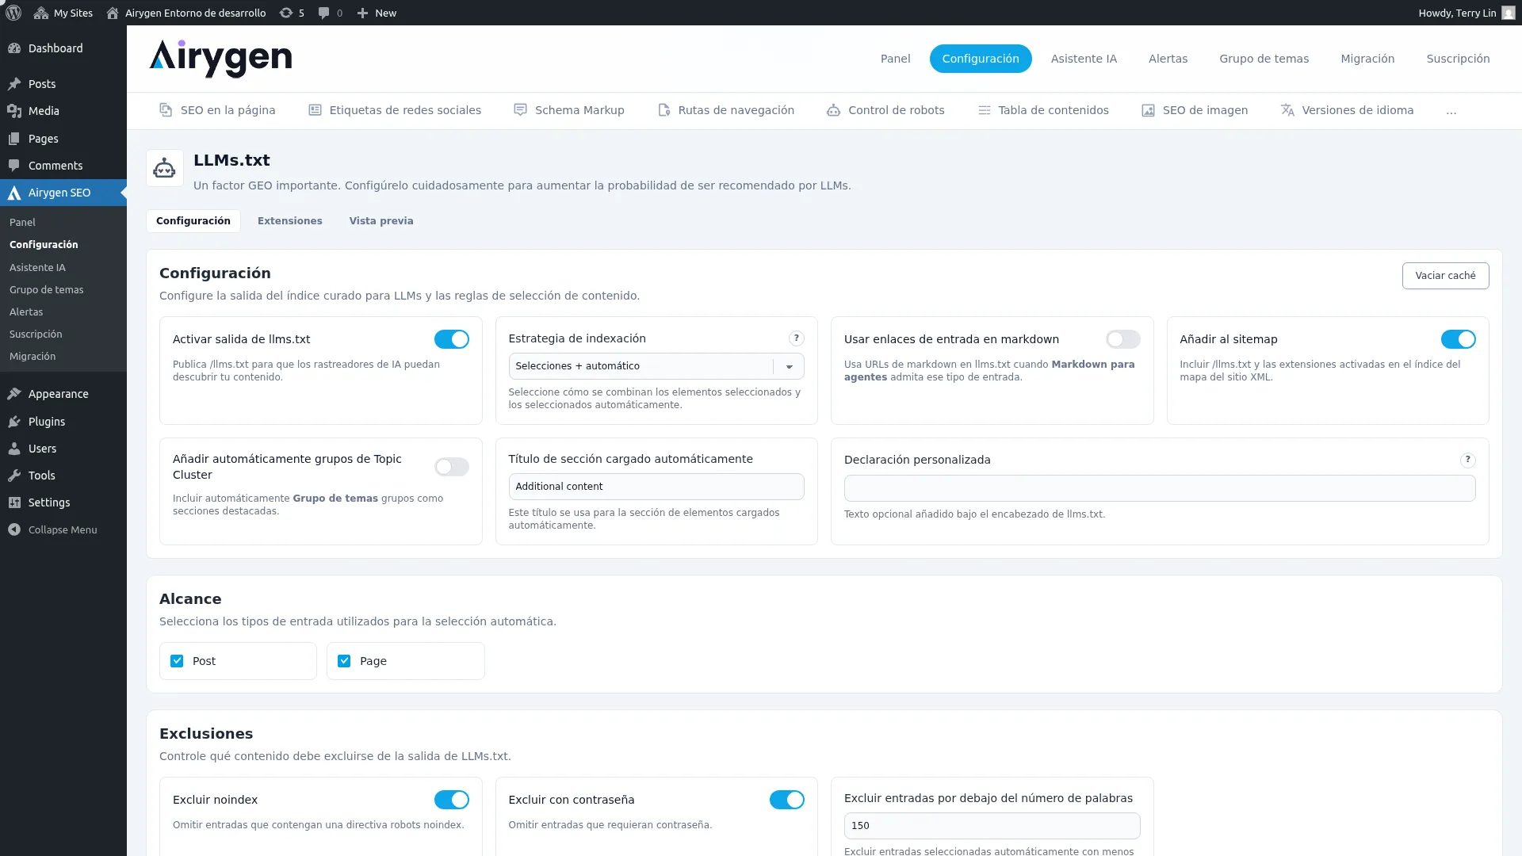Open Panel in sidebar submenu
This screenshot has width=1522, height=856.
(x=22, y=223)
